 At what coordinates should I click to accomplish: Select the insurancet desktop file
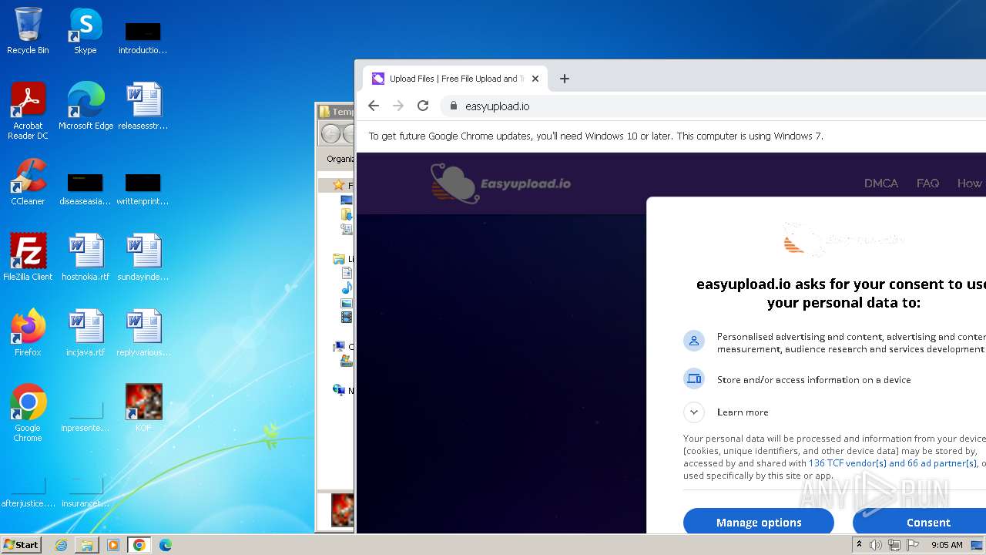pos(86,490)
